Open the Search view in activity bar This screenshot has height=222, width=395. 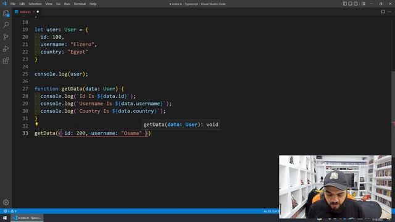point(6,25)
